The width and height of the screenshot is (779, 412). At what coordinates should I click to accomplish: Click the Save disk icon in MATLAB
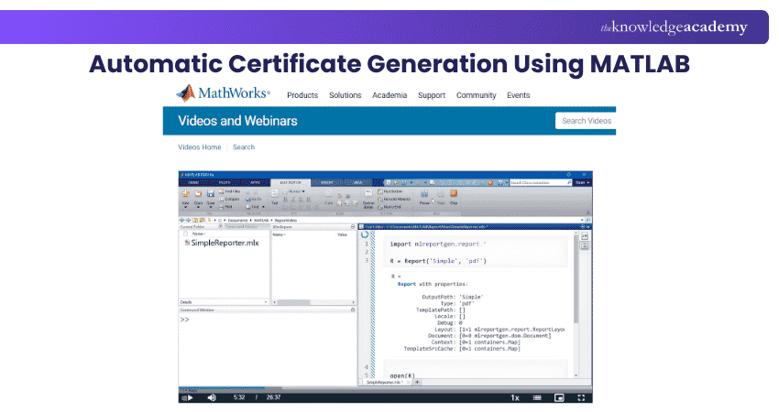[x=211, y=193]
